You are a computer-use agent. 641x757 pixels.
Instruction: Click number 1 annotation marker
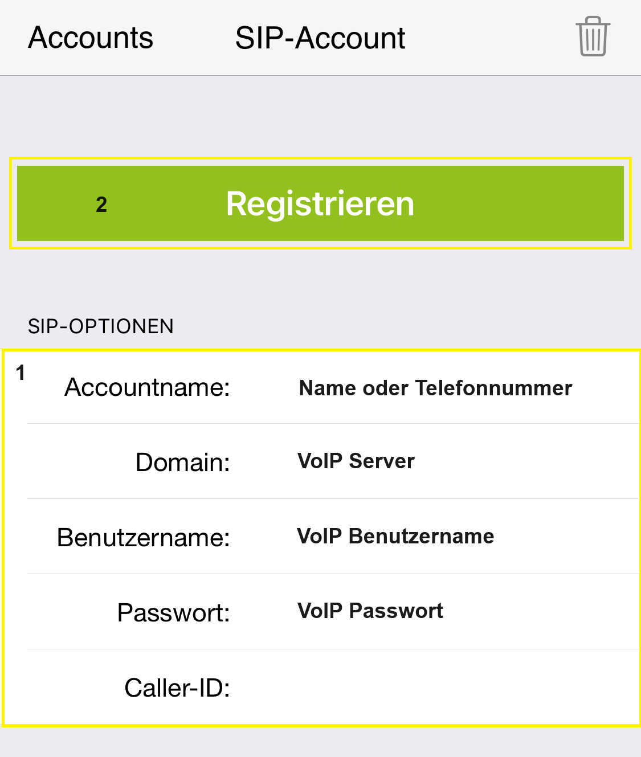coord(21,373)
